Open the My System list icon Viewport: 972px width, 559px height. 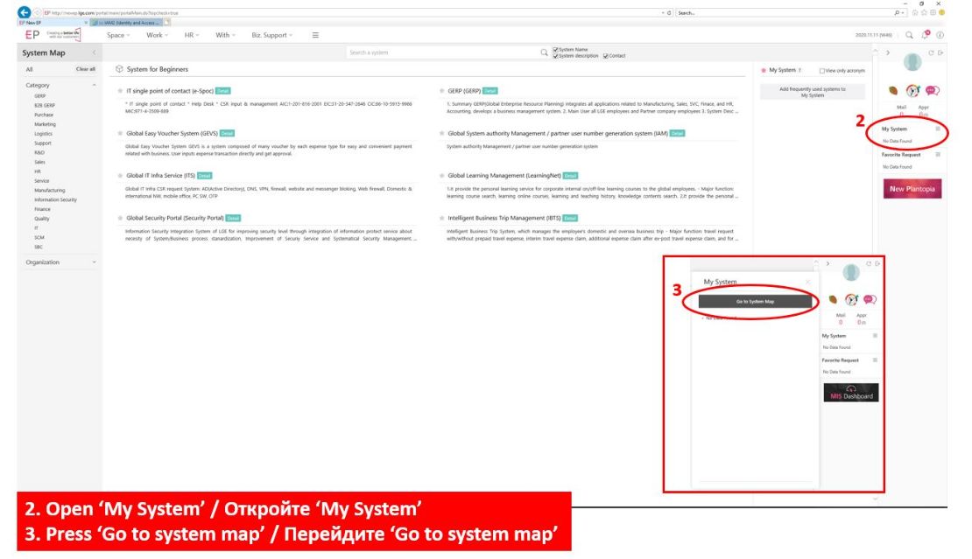click(938, 129)
